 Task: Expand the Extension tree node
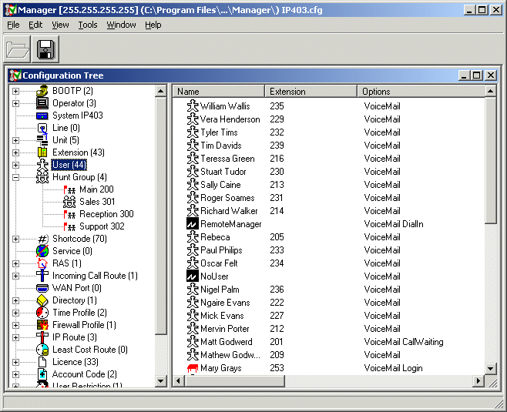[x=15, y=152]
